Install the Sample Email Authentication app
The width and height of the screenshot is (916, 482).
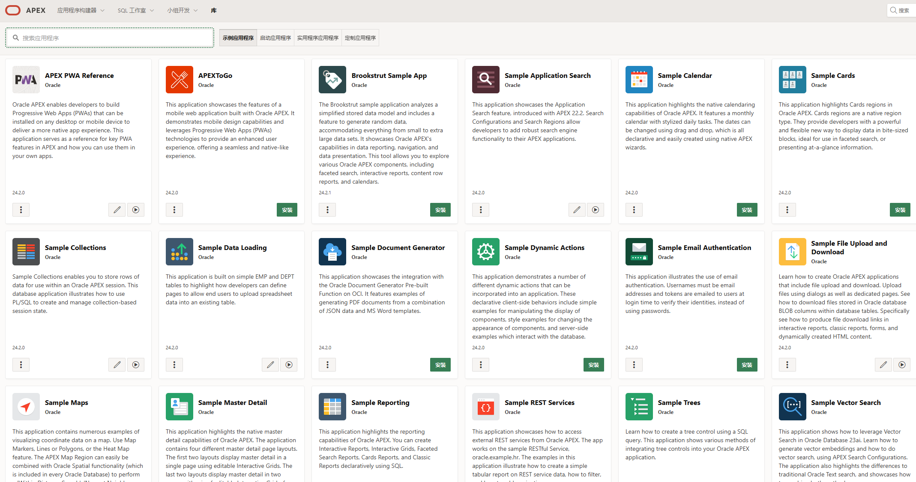(x=747, y=365)
